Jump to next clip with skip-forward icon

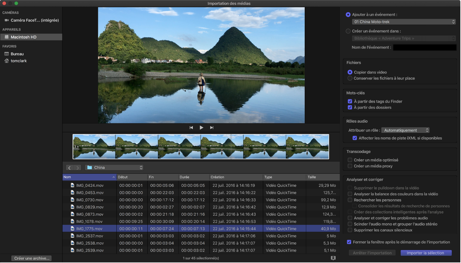pyautogui.click(x=212, y=128)
